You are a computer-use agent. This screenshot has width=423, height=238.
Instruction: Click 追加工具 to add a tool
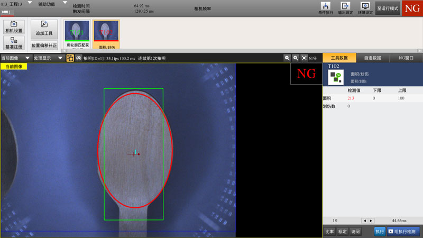44,28
